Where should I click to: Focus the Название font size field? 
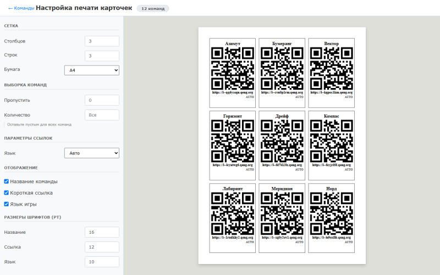point(102,232)
